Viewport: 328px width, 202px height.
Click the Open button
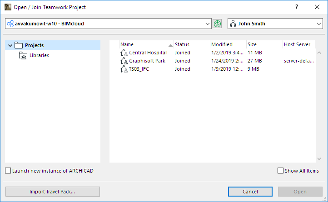coord(300,192)
